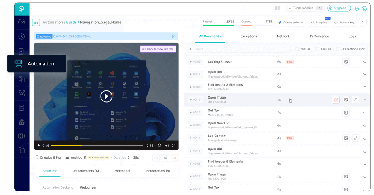Open the Screenshots (8) tab
Viewport: 374px width, 195px height.
click(158, 171)
